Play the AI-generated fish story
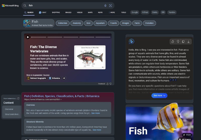The width and height of the screenshot is (201, 140). 28,37
